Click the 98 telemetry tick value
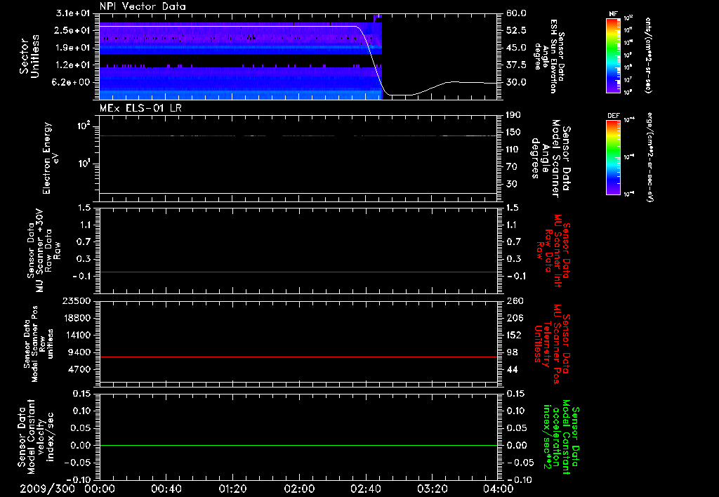719x497 pixels. (x=512, y=352)
